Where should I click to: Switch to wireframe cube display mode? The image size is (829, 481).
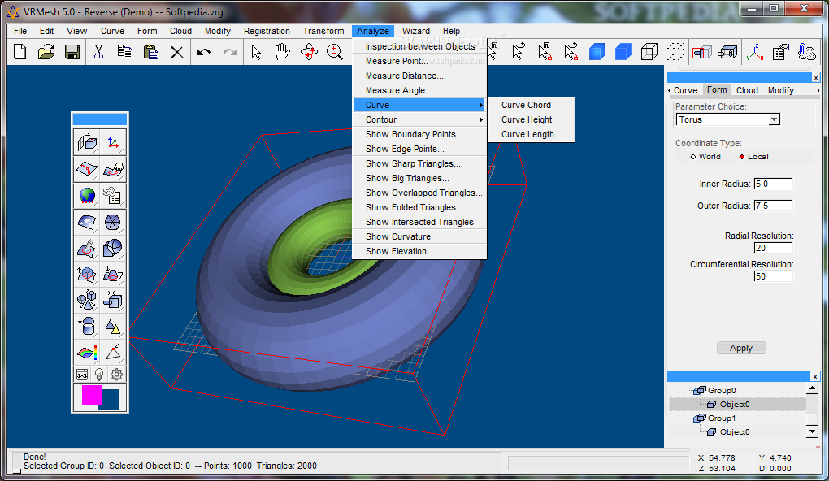[x=649, y=52]
